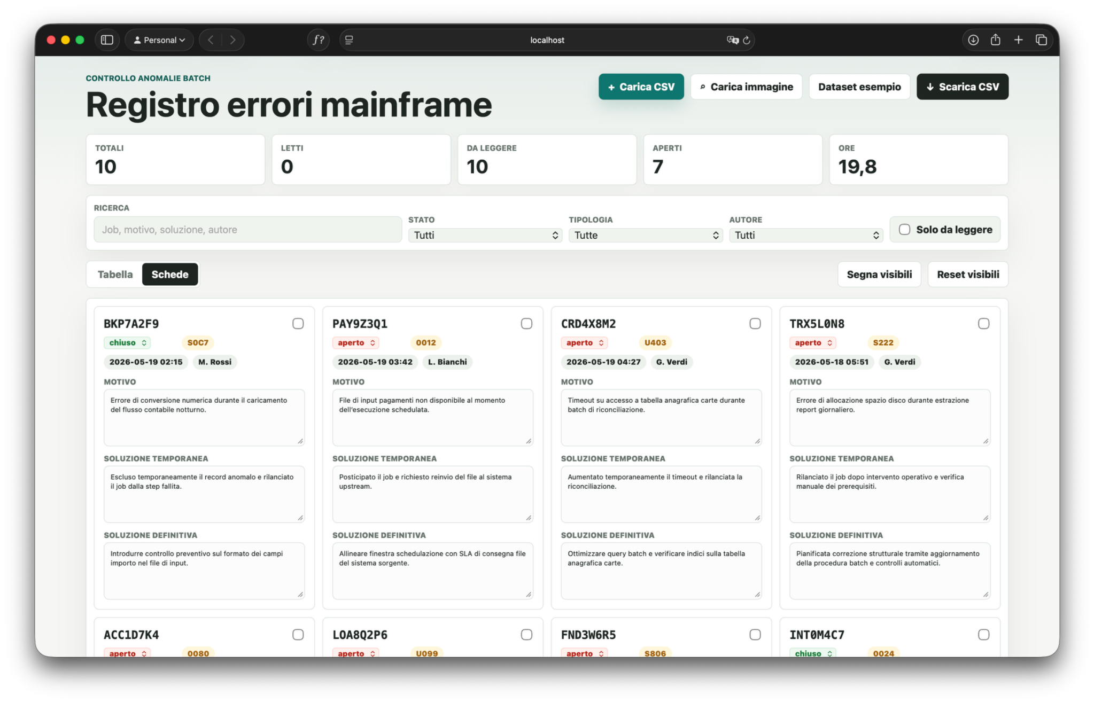The width and height of the screenshot is (1094, 703).
Task: Select the Schede view tab
Action: [x=170, y=274]
